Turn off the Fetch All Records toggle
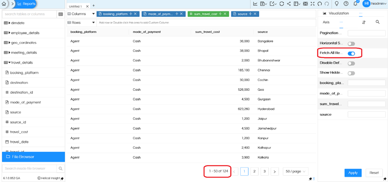This screenshot has height=182, width=388. (351, 53)
